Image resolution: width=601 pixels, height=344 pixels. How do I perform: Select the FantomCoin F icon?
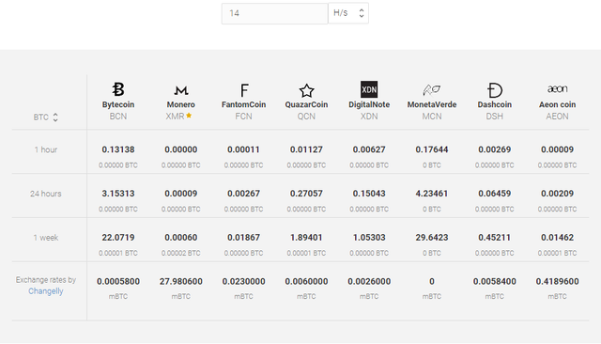tap(244, 90)
